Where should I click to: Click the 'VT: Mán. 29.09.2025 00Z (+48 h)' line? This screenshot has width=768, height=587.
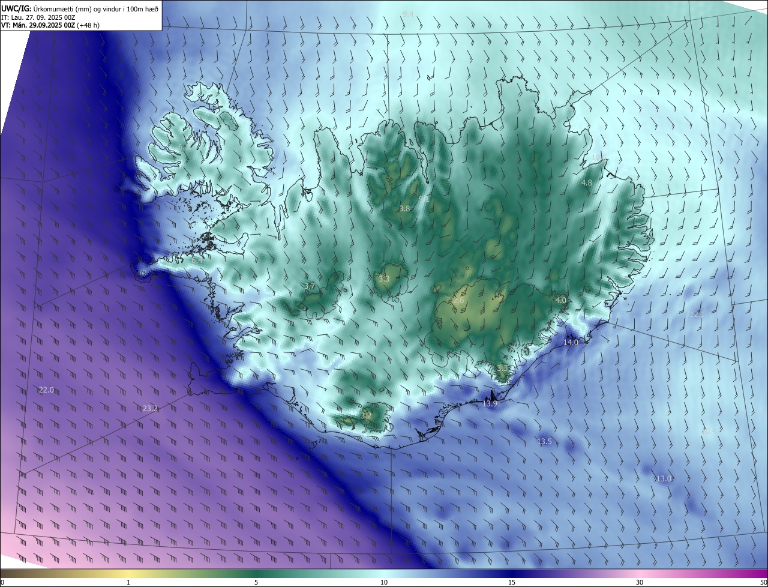coord(50,25)
